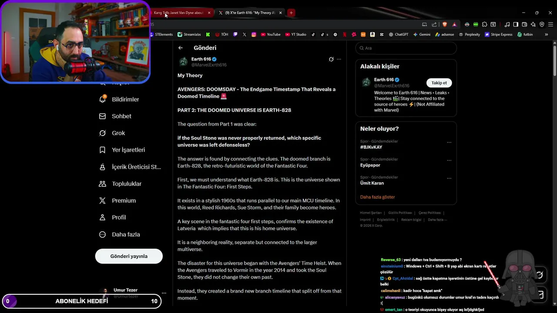557x313 pixels.
Task: Open adsense bookmark
Action: (x=445, y=34)
